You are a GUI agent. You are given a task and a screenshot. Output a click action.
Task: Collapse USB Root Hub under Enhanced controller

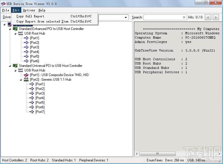pos(15,34)
